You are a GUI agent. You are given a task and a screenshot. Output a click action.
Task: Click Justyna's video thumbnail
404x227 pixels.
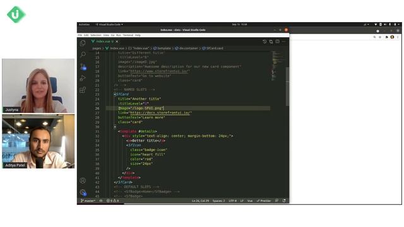(x=38, y=86)
